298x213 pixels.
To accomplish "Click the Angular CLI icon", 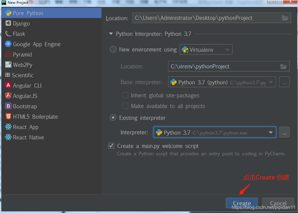I will [8, 85].
